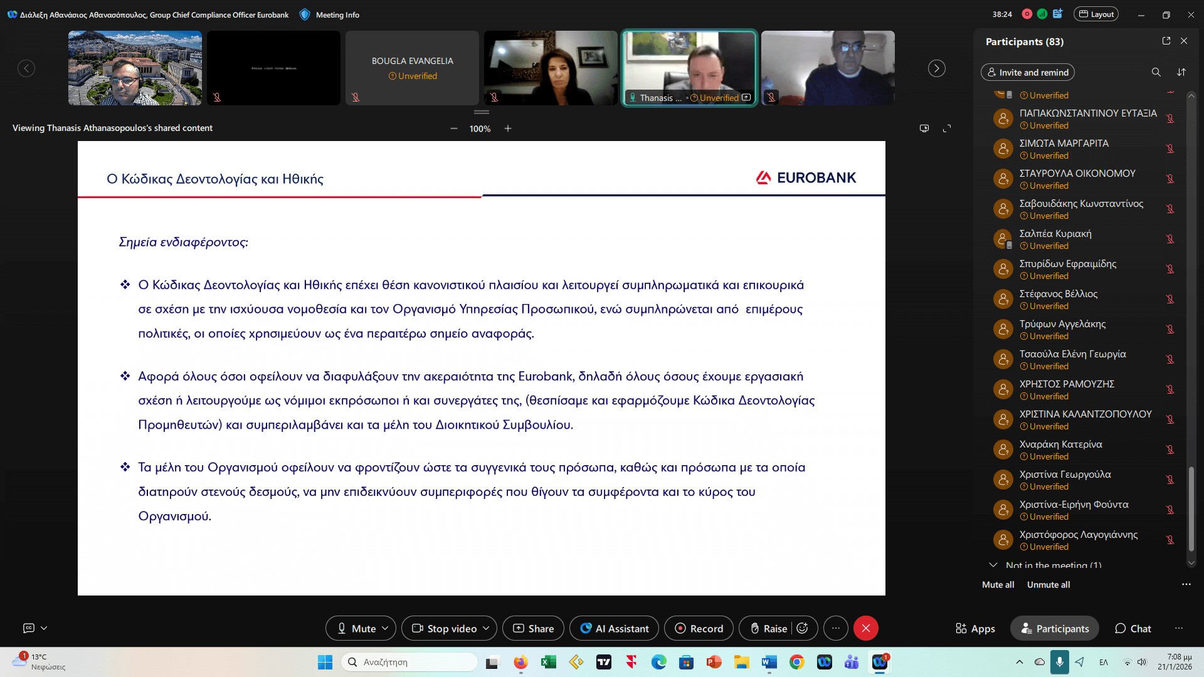Open Excel from the taskbar
1204x677 pixels.
(x=549, y=662)
